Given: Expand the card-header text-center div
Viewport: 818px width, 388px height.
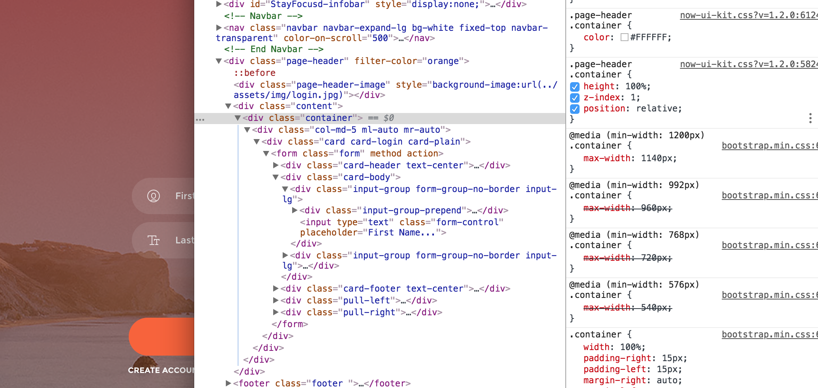Looking at the screenshot, I should [x=276, y=165].
